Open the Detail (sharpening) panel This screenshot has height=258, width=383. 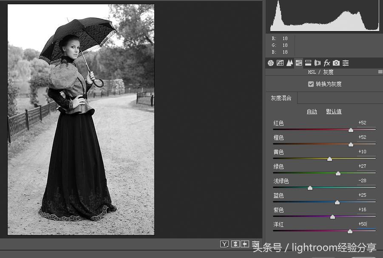click(289, 63)
